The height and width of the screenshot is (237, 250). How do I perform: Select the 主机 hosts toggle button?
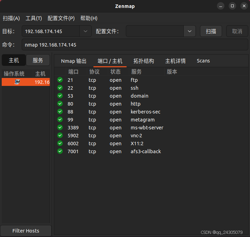(x=14, y=60)
